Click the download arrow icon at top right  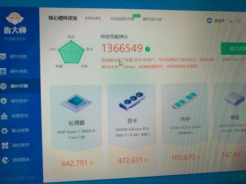pos(231,21)
